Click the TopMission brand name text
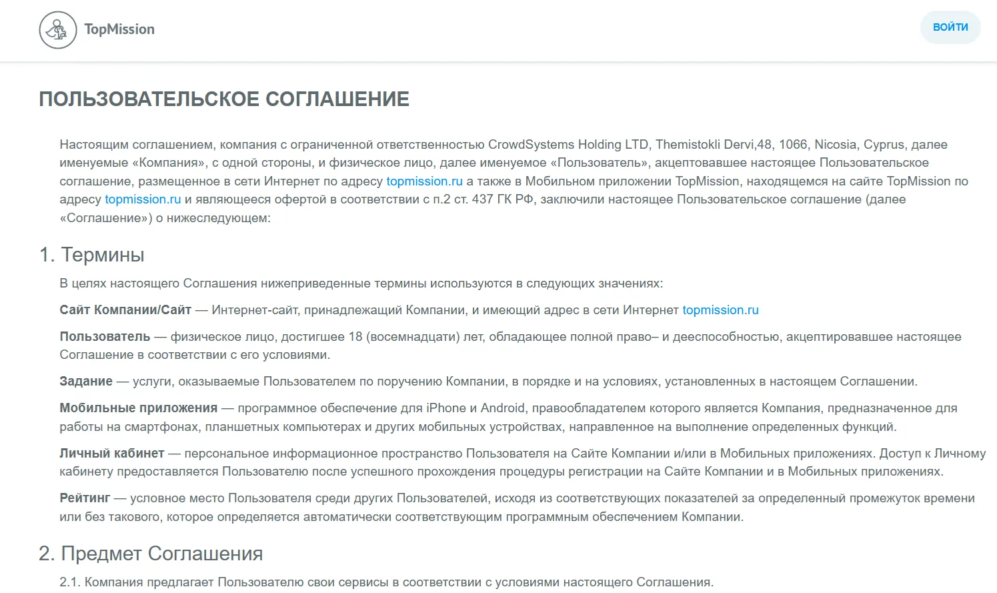 tap(119, 29)
